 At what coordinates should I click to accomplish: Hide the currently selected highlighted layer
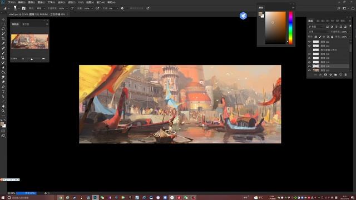[309, 66]
